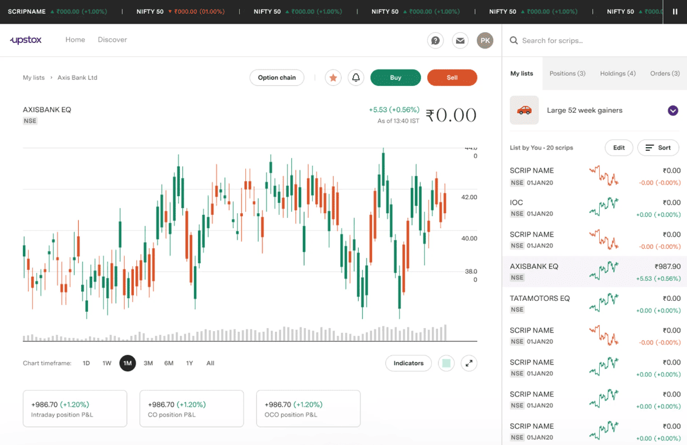Click the upstox logo
This screenshot has height=445, width=687.
tap(25, 39)
